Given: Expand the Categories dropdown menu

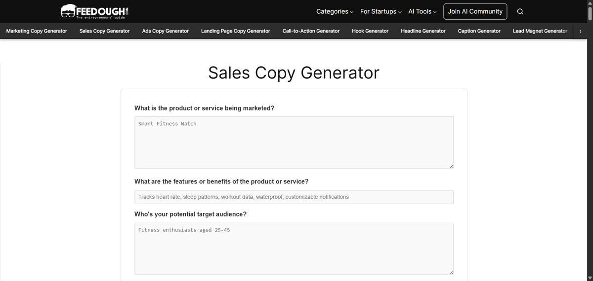Looking at the screenshot, I should tap(335, 11).
